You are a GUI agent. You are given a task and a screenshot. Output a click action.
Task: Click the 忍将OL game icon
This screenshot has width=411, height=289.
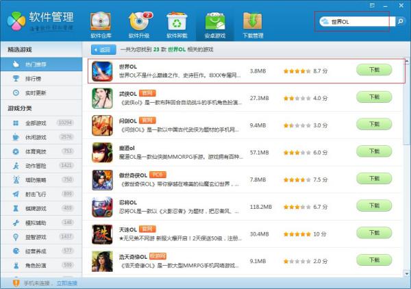(102, 207)
